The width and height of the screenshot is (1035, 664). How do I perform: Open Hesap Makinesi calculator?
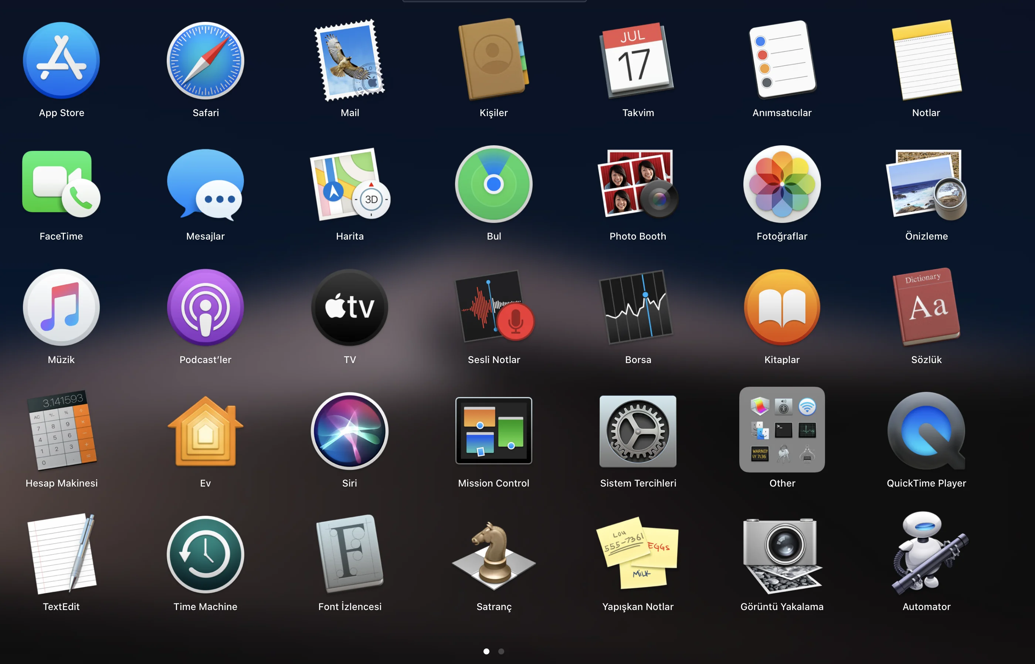click(61, 431)
